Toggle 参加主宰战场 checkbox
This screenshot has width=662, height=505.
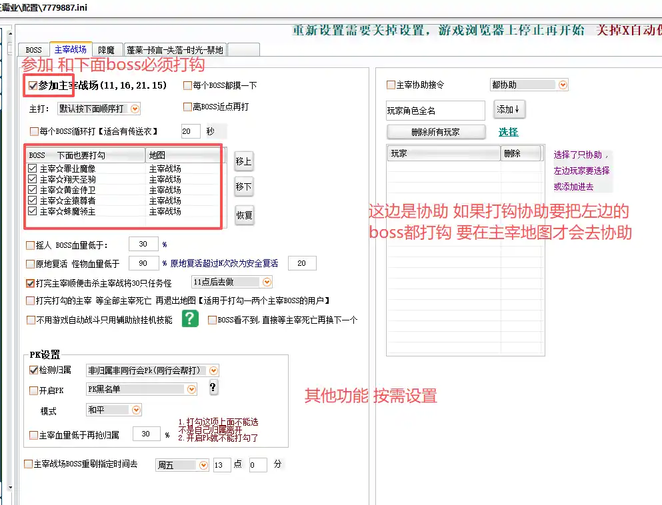point(33,86)
